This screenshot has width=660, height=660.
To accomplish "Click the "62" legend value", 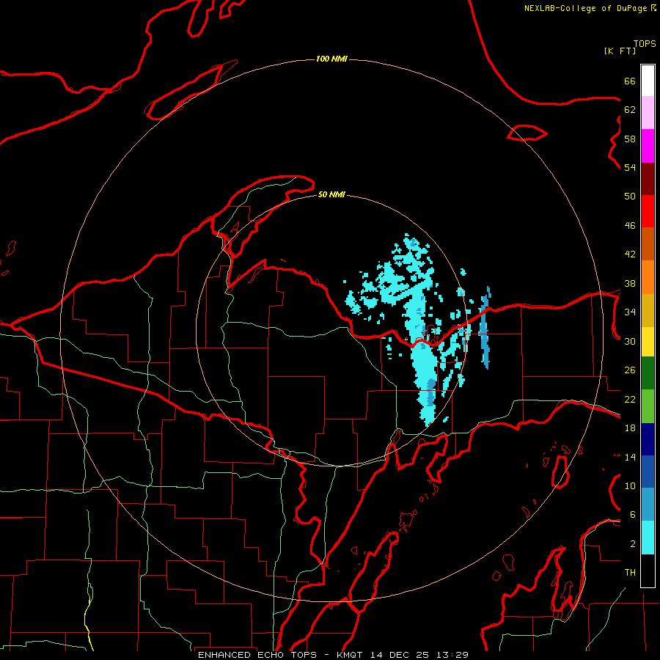I will (630, 110).
